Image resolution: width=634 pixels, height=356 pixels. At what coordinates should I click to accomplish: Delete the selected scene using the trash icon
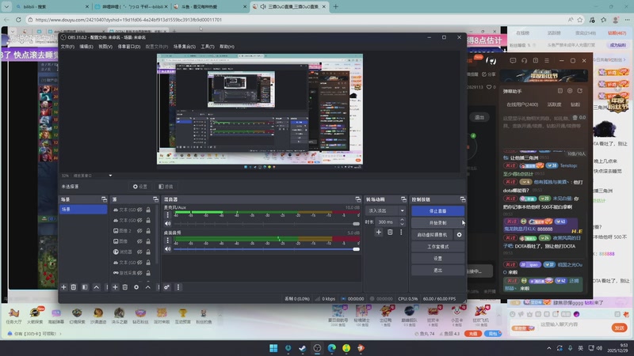pos(74,287)
